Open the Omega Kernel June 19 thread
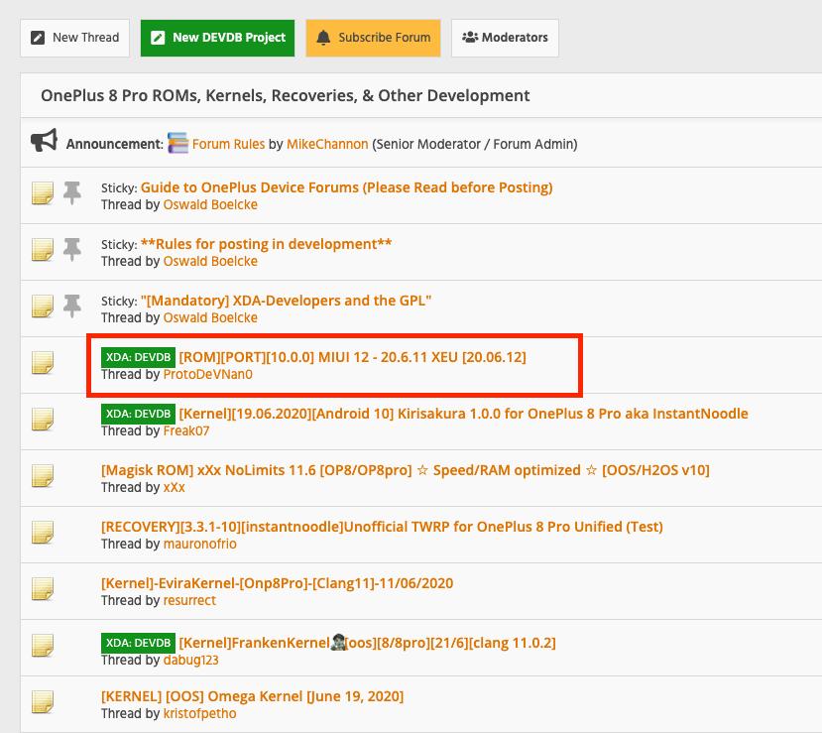The image size is (822, 733). click(x=252, y=697)
